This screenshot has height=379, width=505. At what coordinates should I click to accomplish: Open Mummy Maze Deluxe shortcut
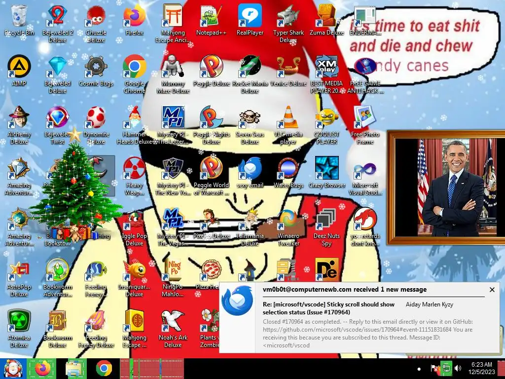click(173, 74)
